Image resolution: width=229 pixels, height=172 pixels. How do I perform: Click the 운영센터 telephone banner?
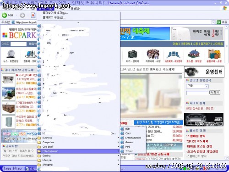(204, 72)
